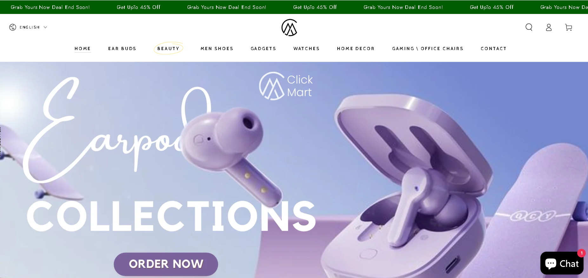The height and width of the screenshot is (278, 588).
Task: Click the globe language icon
Action: click(x=13, y=27)
